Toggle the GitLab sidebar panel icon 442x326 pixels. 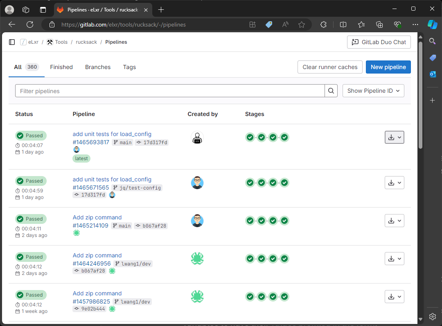click(12, 42)
